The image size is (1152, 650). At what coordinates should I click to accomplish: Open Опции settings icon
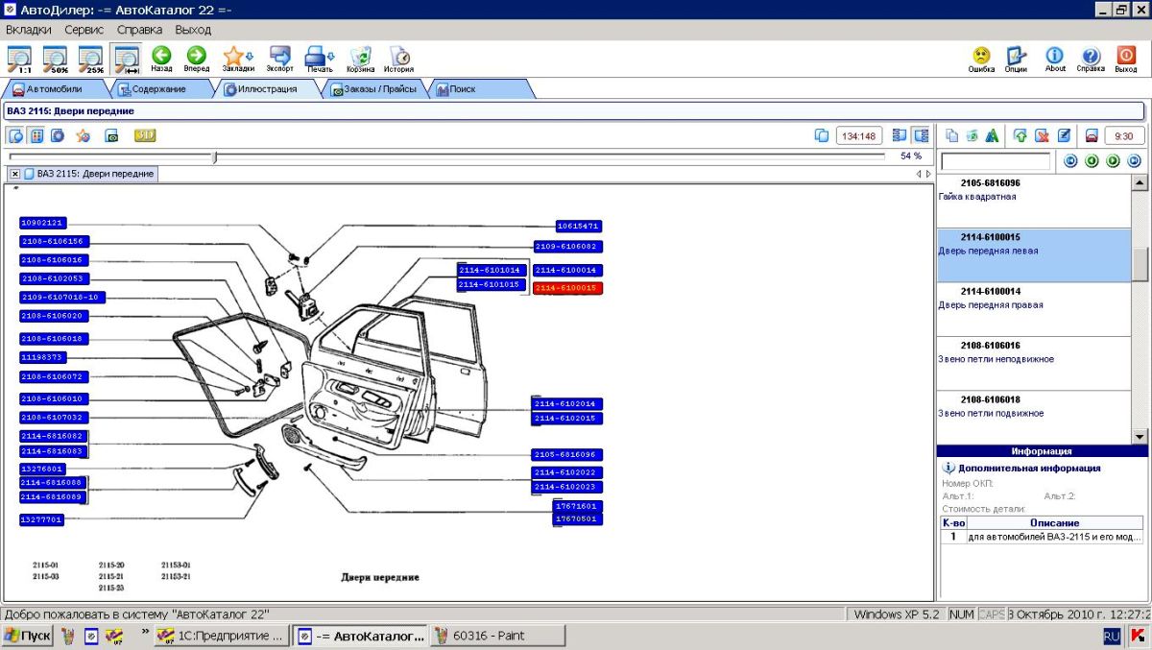(x=1016, y=59)
